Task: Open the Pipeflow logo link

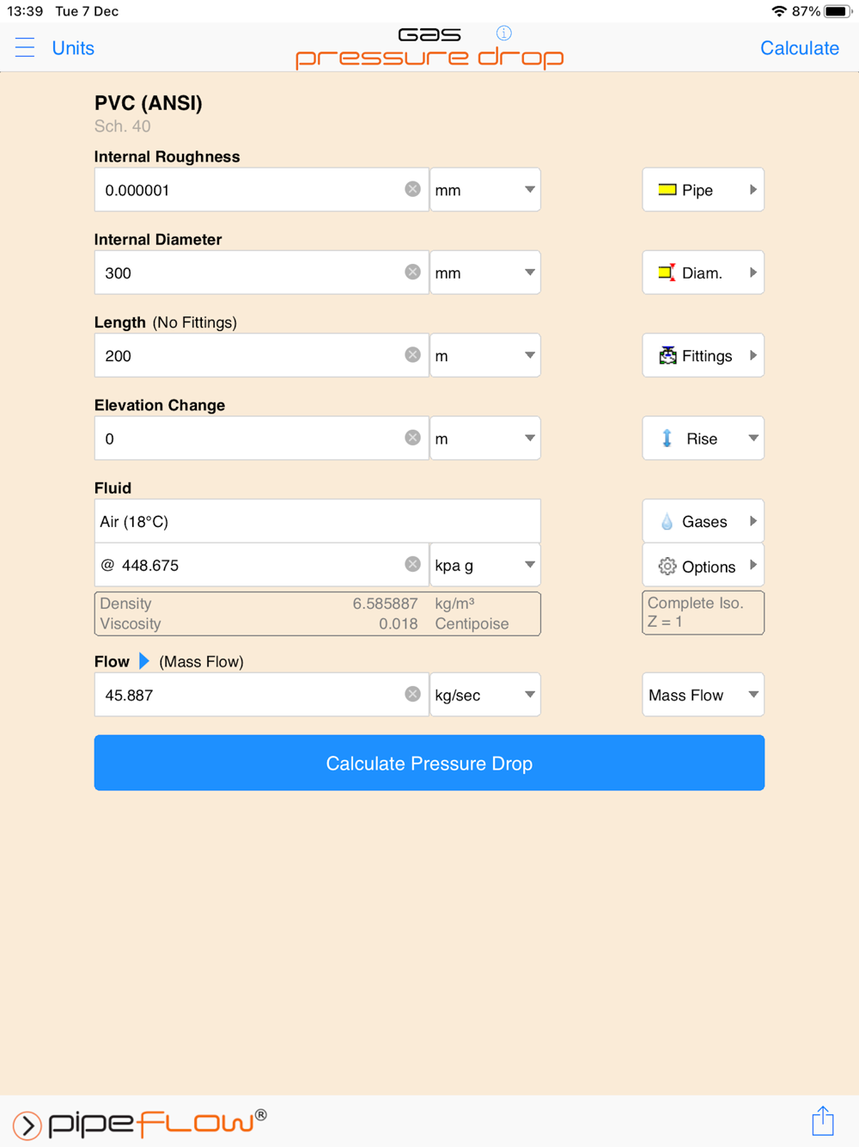Action: click(x=140, y=1122)
